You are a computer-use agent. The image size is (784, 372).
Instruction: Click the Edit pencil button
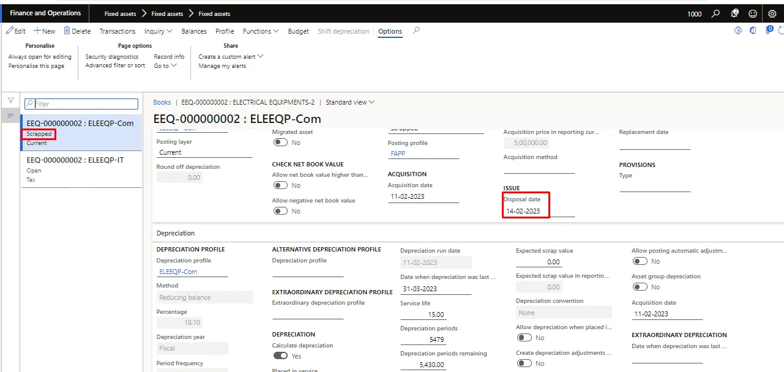pos(15,31)
